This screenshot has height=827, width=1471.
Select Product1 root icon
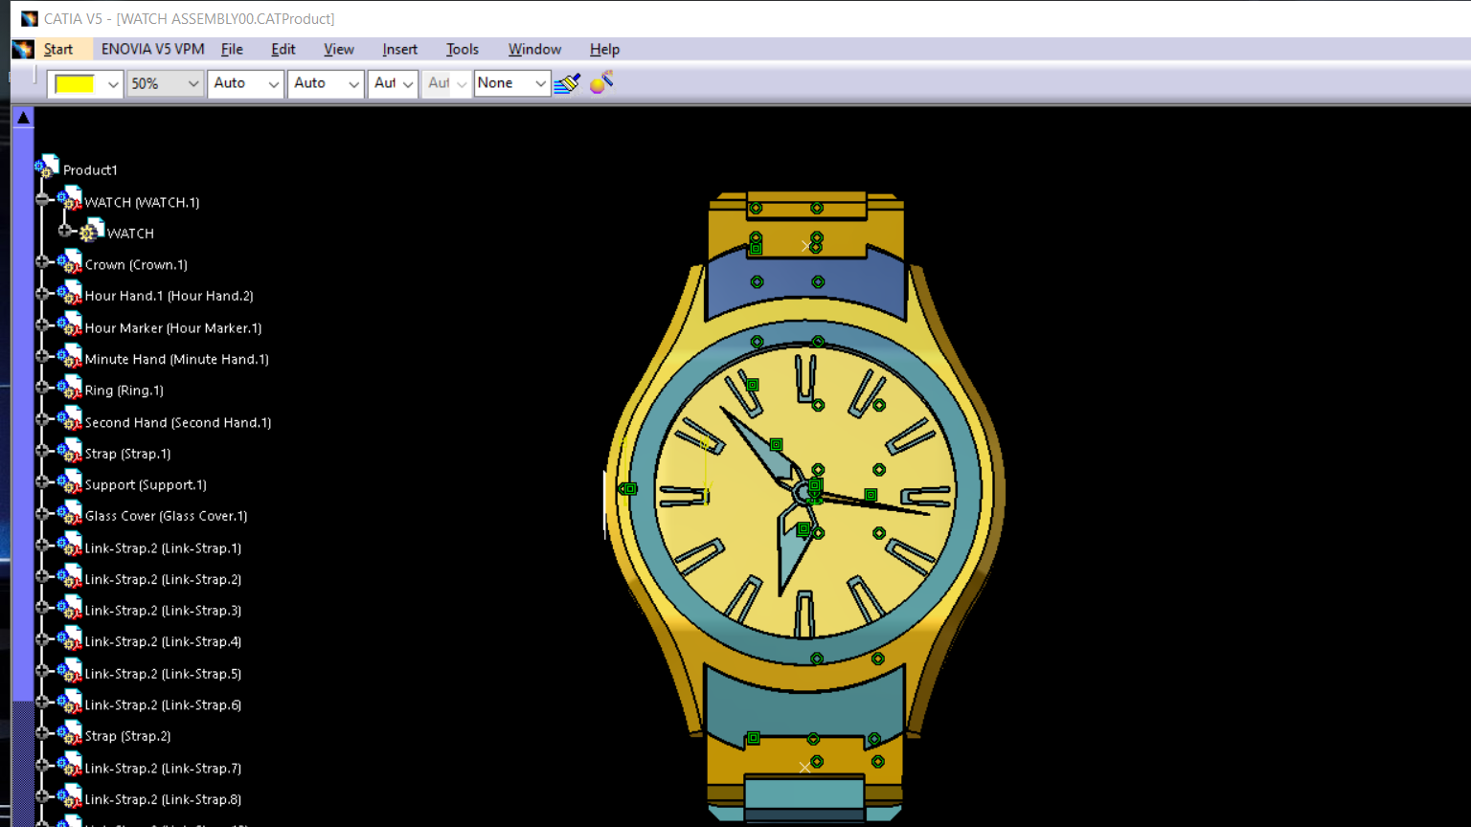tap(47, 167)
